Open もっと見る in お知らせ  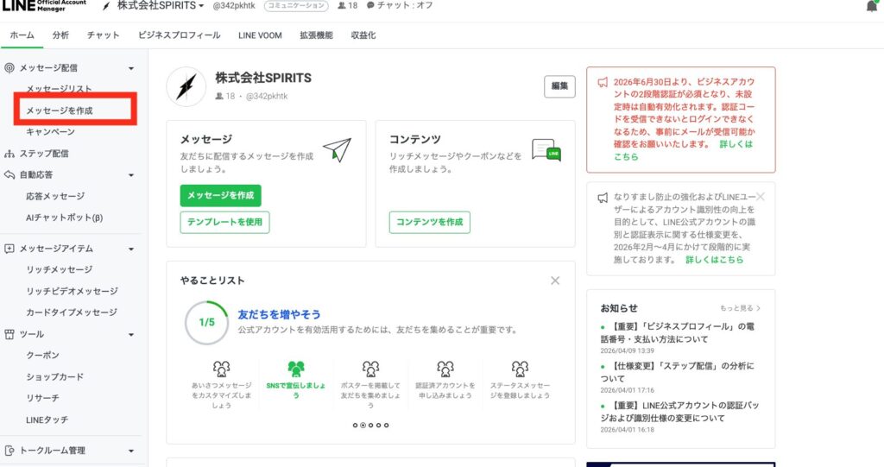coord(740,308)
